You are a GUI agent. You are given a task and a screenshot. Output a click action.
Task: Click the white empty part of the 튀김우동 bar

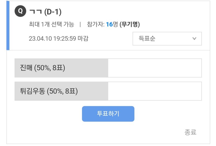tap(155, 91)
